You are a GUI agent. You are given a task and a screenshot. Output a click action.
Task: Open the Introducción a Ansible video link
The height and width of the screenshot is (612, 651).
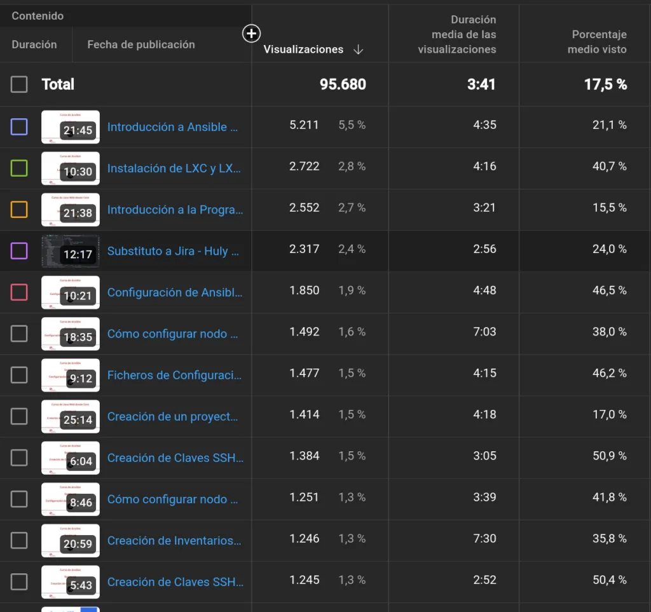click(x=172, y=127)
